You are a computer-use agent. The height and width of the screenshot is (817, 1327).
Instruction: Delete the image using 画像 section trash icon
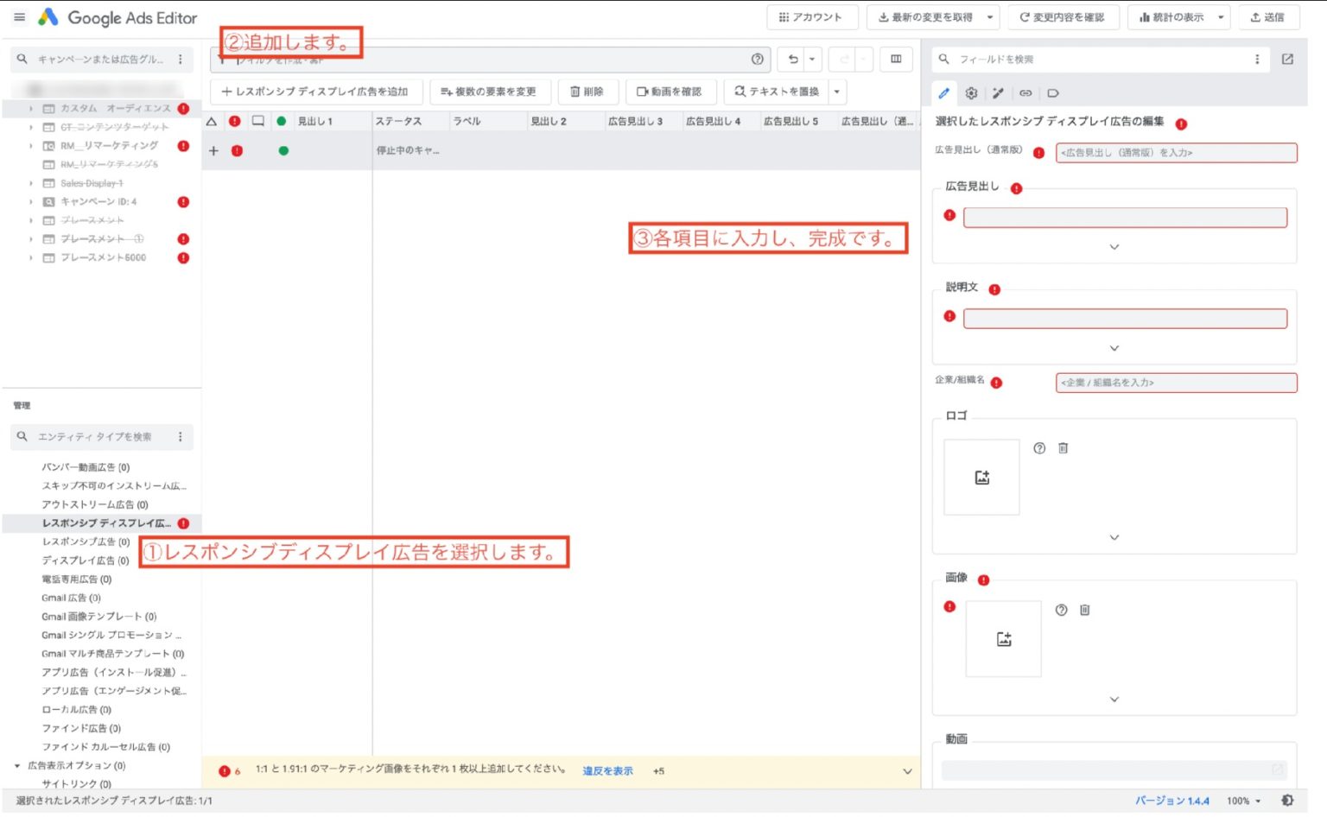(1085, 611)
